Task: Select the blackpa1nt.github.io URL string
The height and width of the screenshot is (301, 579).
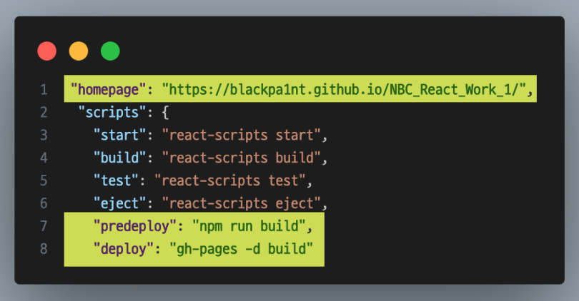Action: (344, 90)
